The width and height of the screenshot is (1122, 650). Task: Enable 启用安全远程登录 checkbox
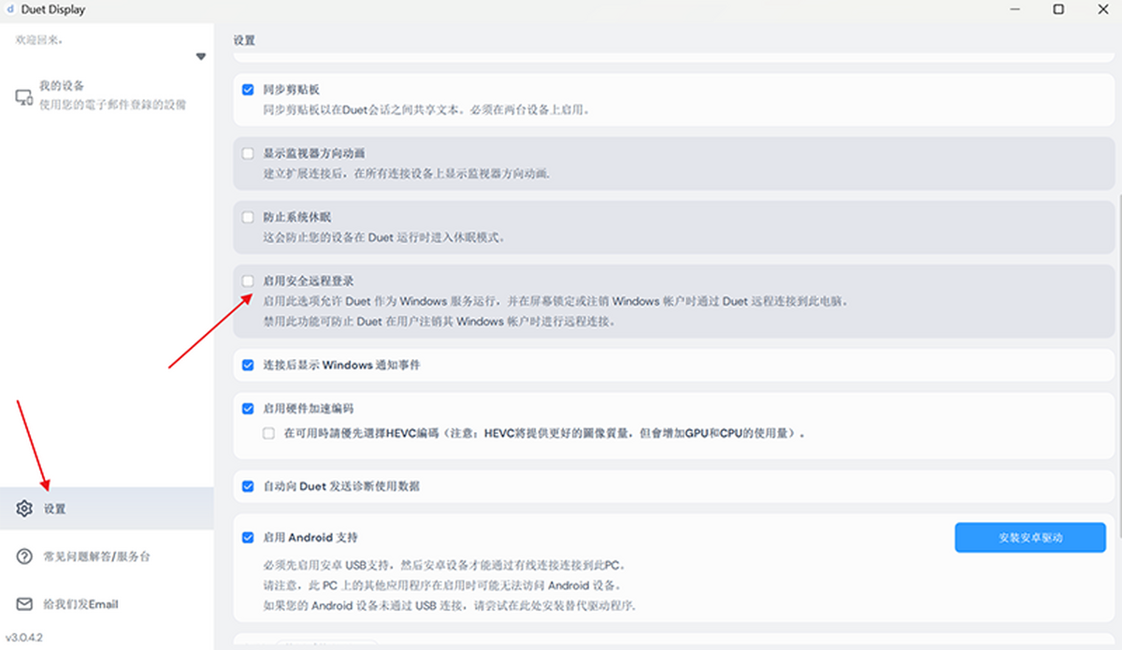[248, 281]
